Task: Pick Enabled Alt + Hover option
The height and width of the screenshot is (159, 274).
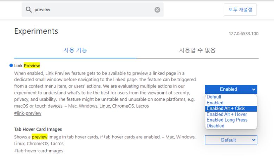Action: tap(227, 114)
